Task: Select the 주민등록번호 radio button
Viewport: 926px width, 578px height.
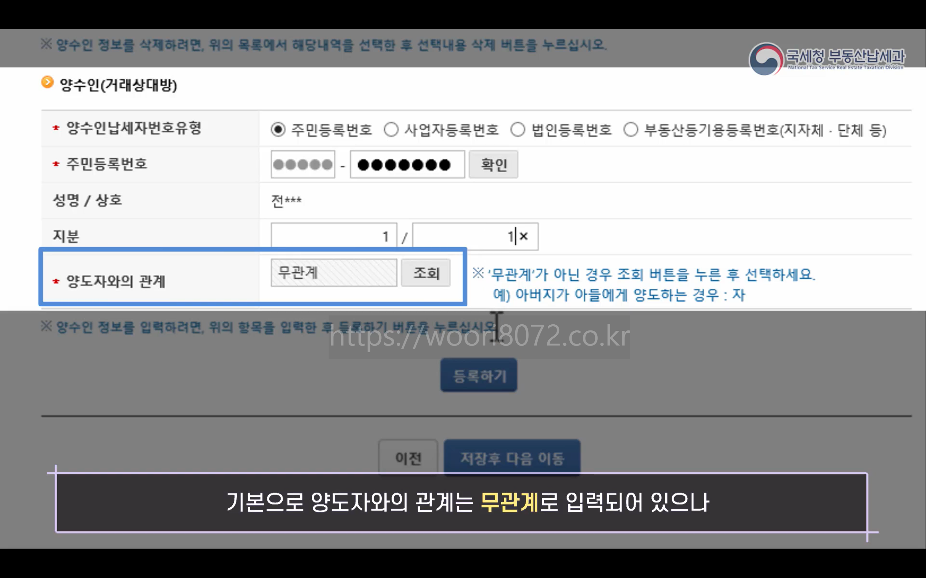Action: point(278,130)
